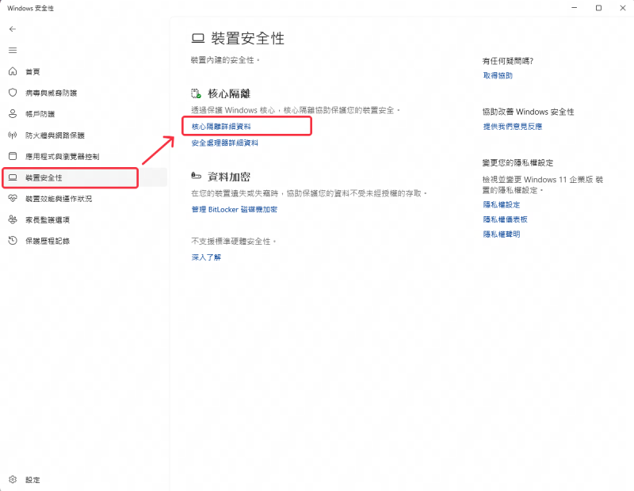634x491 pixels.
Task: Open the 安全處理器詳細資料 link
Action: tap(225, 143)
